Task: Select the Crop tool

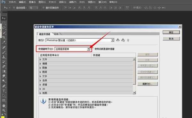Action: 4,37
